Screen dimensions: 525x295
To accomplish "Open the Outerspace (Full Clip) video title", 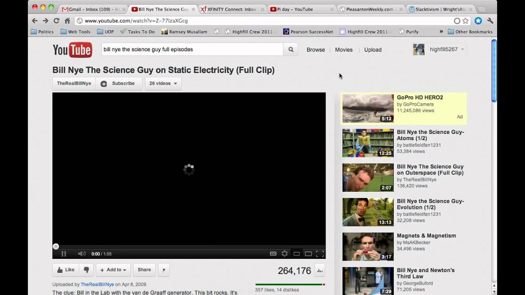I will [430, 170].
